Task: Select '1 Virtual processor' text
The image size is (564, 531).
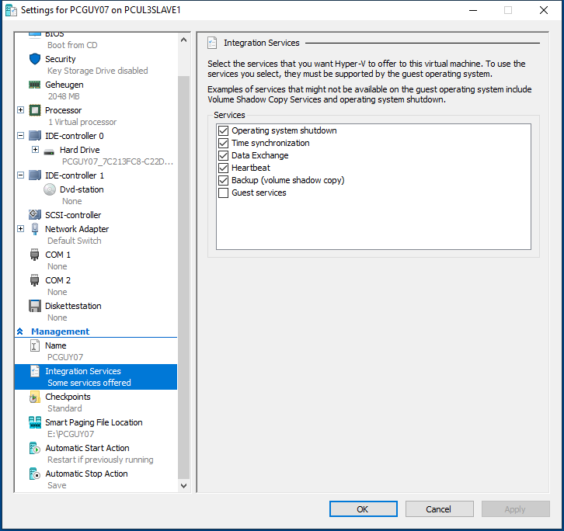Action: coord(82,122)
